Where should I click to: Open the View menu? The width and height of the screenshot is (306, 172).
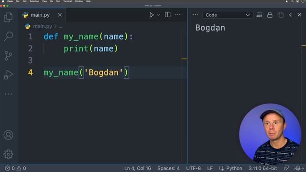(x=44, y=1)
